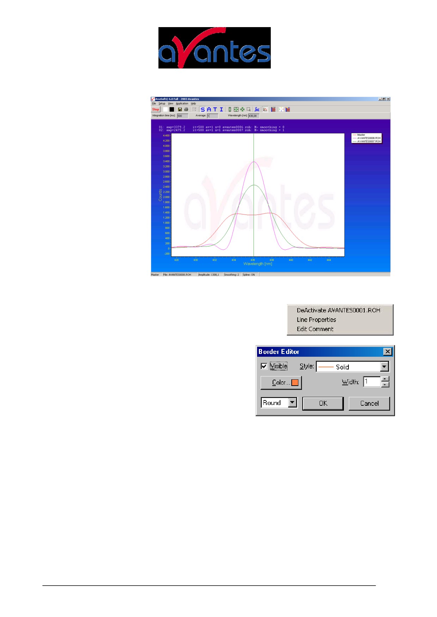The height and width of the screenshot is (617, 437).
Task: Click the Width value field
Action: pos(372,381)
